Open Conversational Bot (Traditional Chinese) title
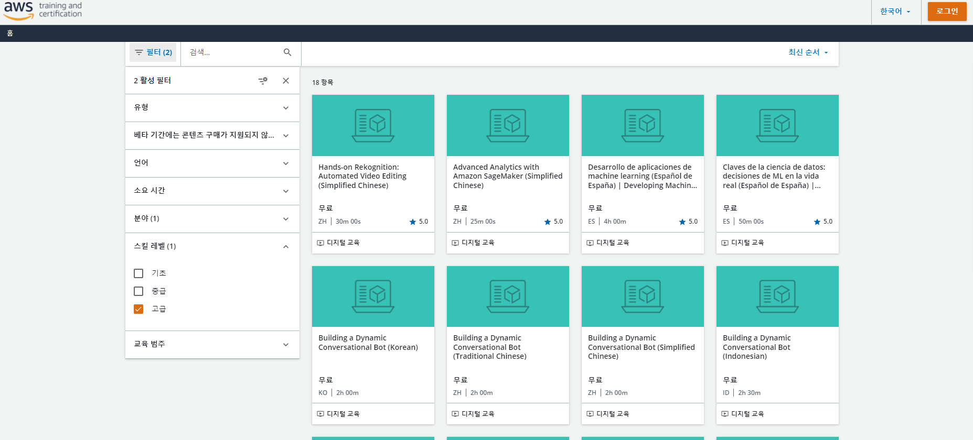973x440 pixels. (x=490, y=347)
